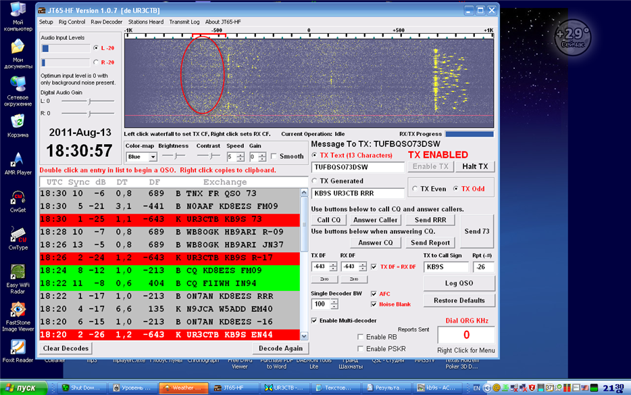Viewport: 631px width, 395px height.
Task: Enable the Smooth checkbox
Action: 274,156
